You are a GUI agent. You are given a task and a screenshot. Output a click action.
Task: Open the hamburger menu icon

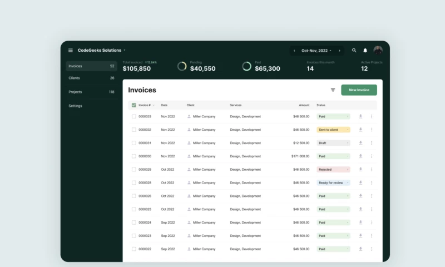coord(71,50)
